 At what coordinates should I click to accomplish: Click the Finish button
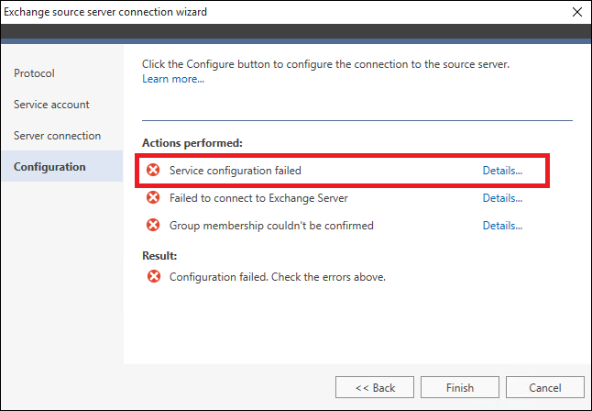(460, 387)
